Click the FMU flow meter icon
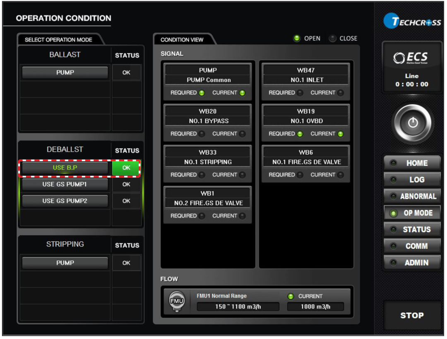 (x=177, y=301)
